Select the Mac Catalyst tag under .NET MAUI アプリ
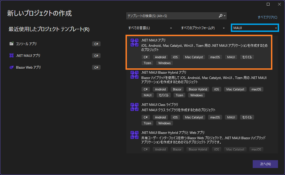This screenshot has width=285, height=175. click(194, 57)
